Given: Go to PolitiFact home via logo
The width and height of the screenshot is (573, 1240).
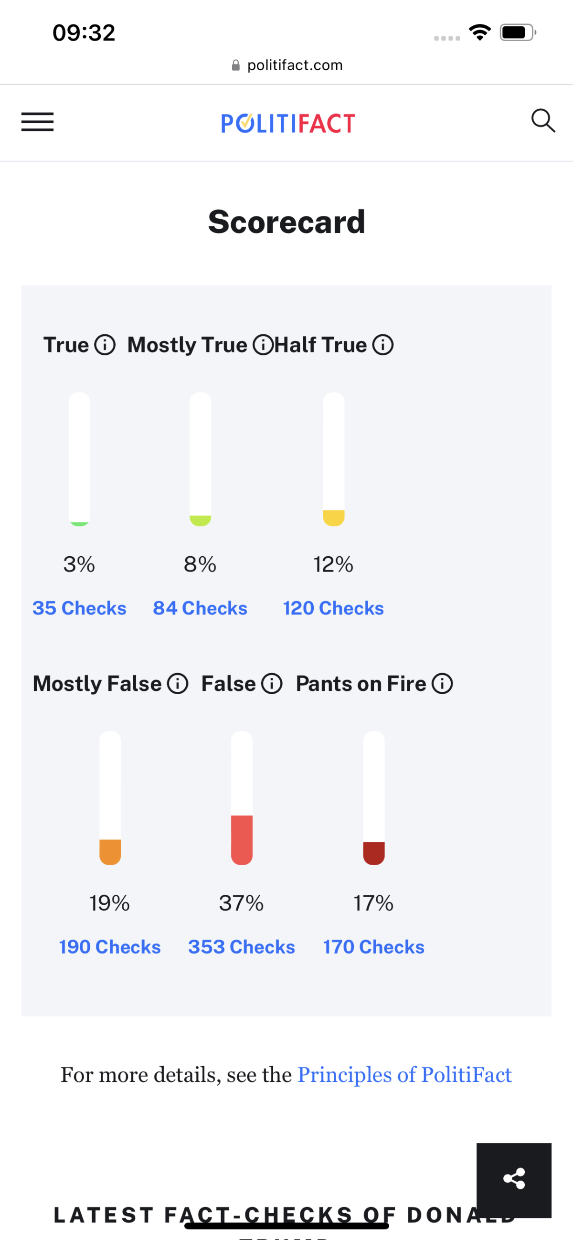Looking at the screenshot, I should [288, 123].
